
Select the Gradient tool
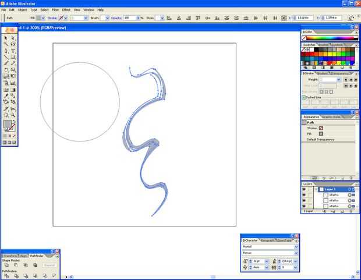tap(13, 90)
